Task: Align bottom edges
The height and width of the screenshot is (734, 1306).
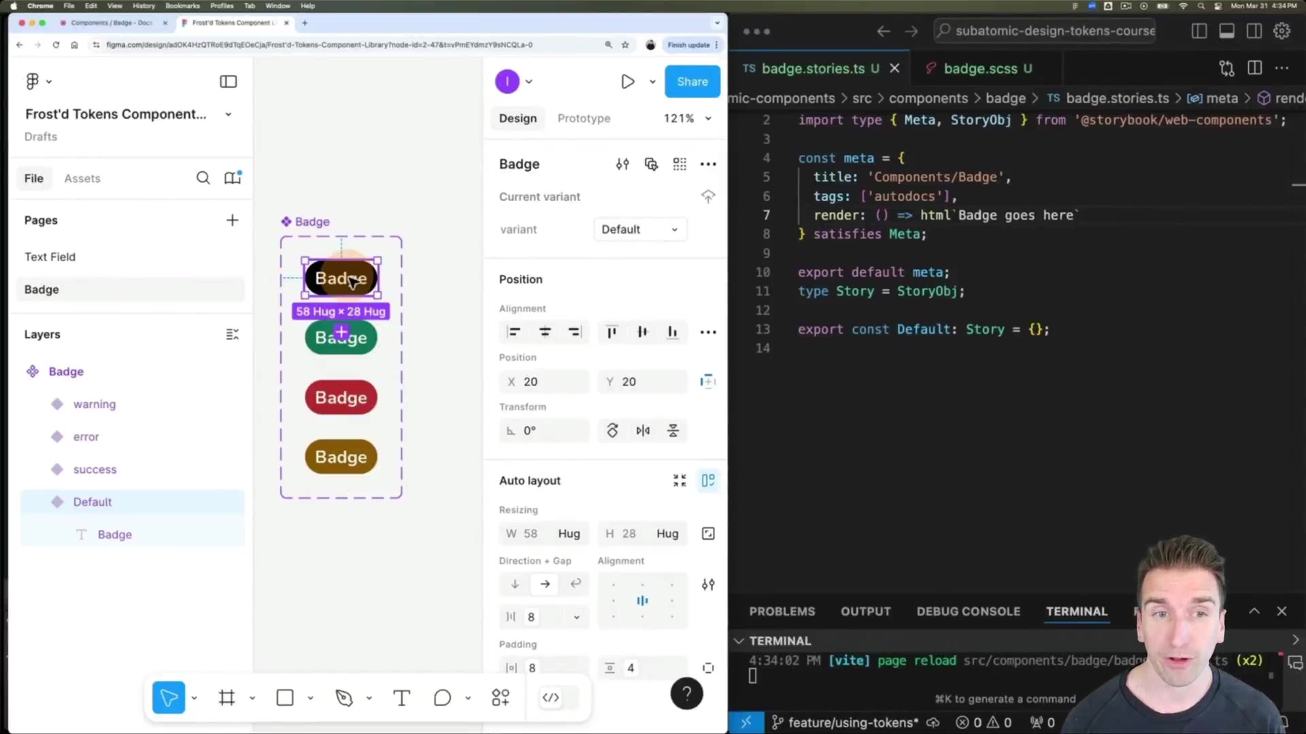Action: point(673,332)
